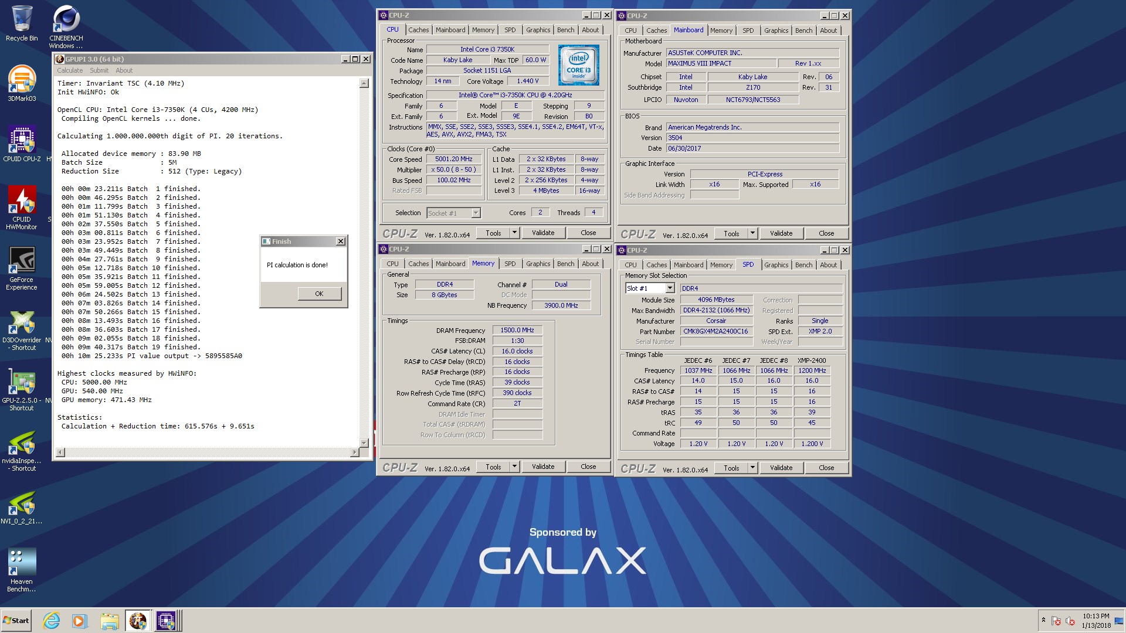
Task: Show hidden tray icons arrow
Action: click(x=1043, y=620)
